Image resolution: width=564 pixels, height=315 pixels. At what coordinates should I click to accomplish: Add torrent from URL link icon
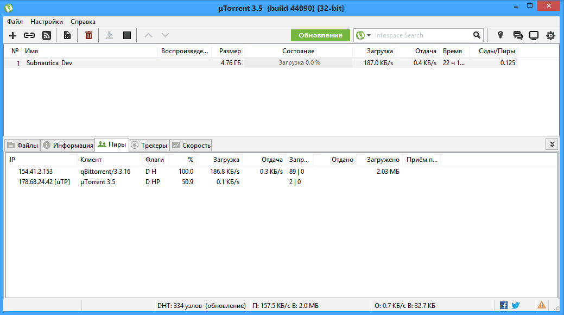(x=29, y=35)
